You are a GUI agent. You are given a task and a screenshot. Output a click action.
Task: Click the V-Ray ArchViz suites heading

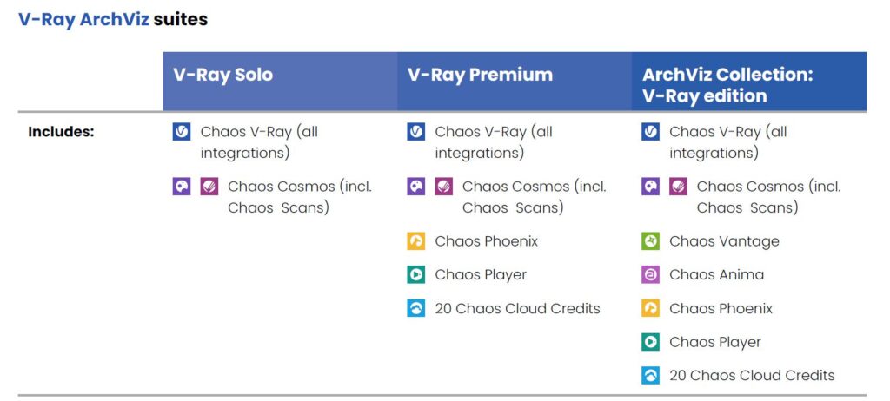pos(113,19)
